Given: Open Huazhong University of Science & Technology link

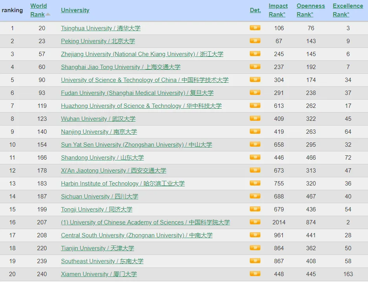Looking at the screenshot, I should [x=141, y=106].
